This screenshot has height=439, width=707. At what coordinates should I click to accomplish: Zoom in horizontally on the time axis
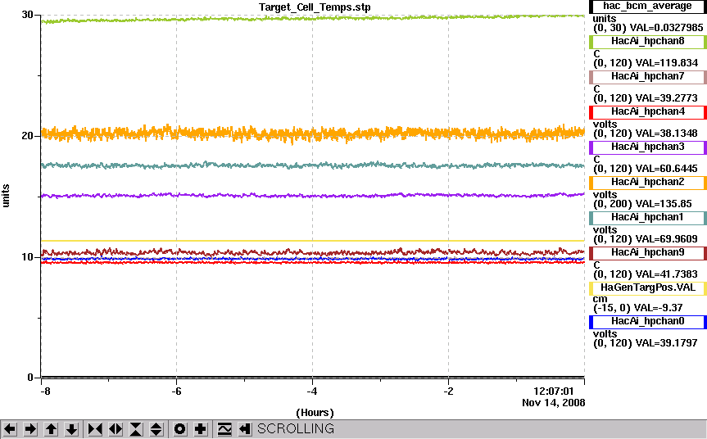pos(95,428)
